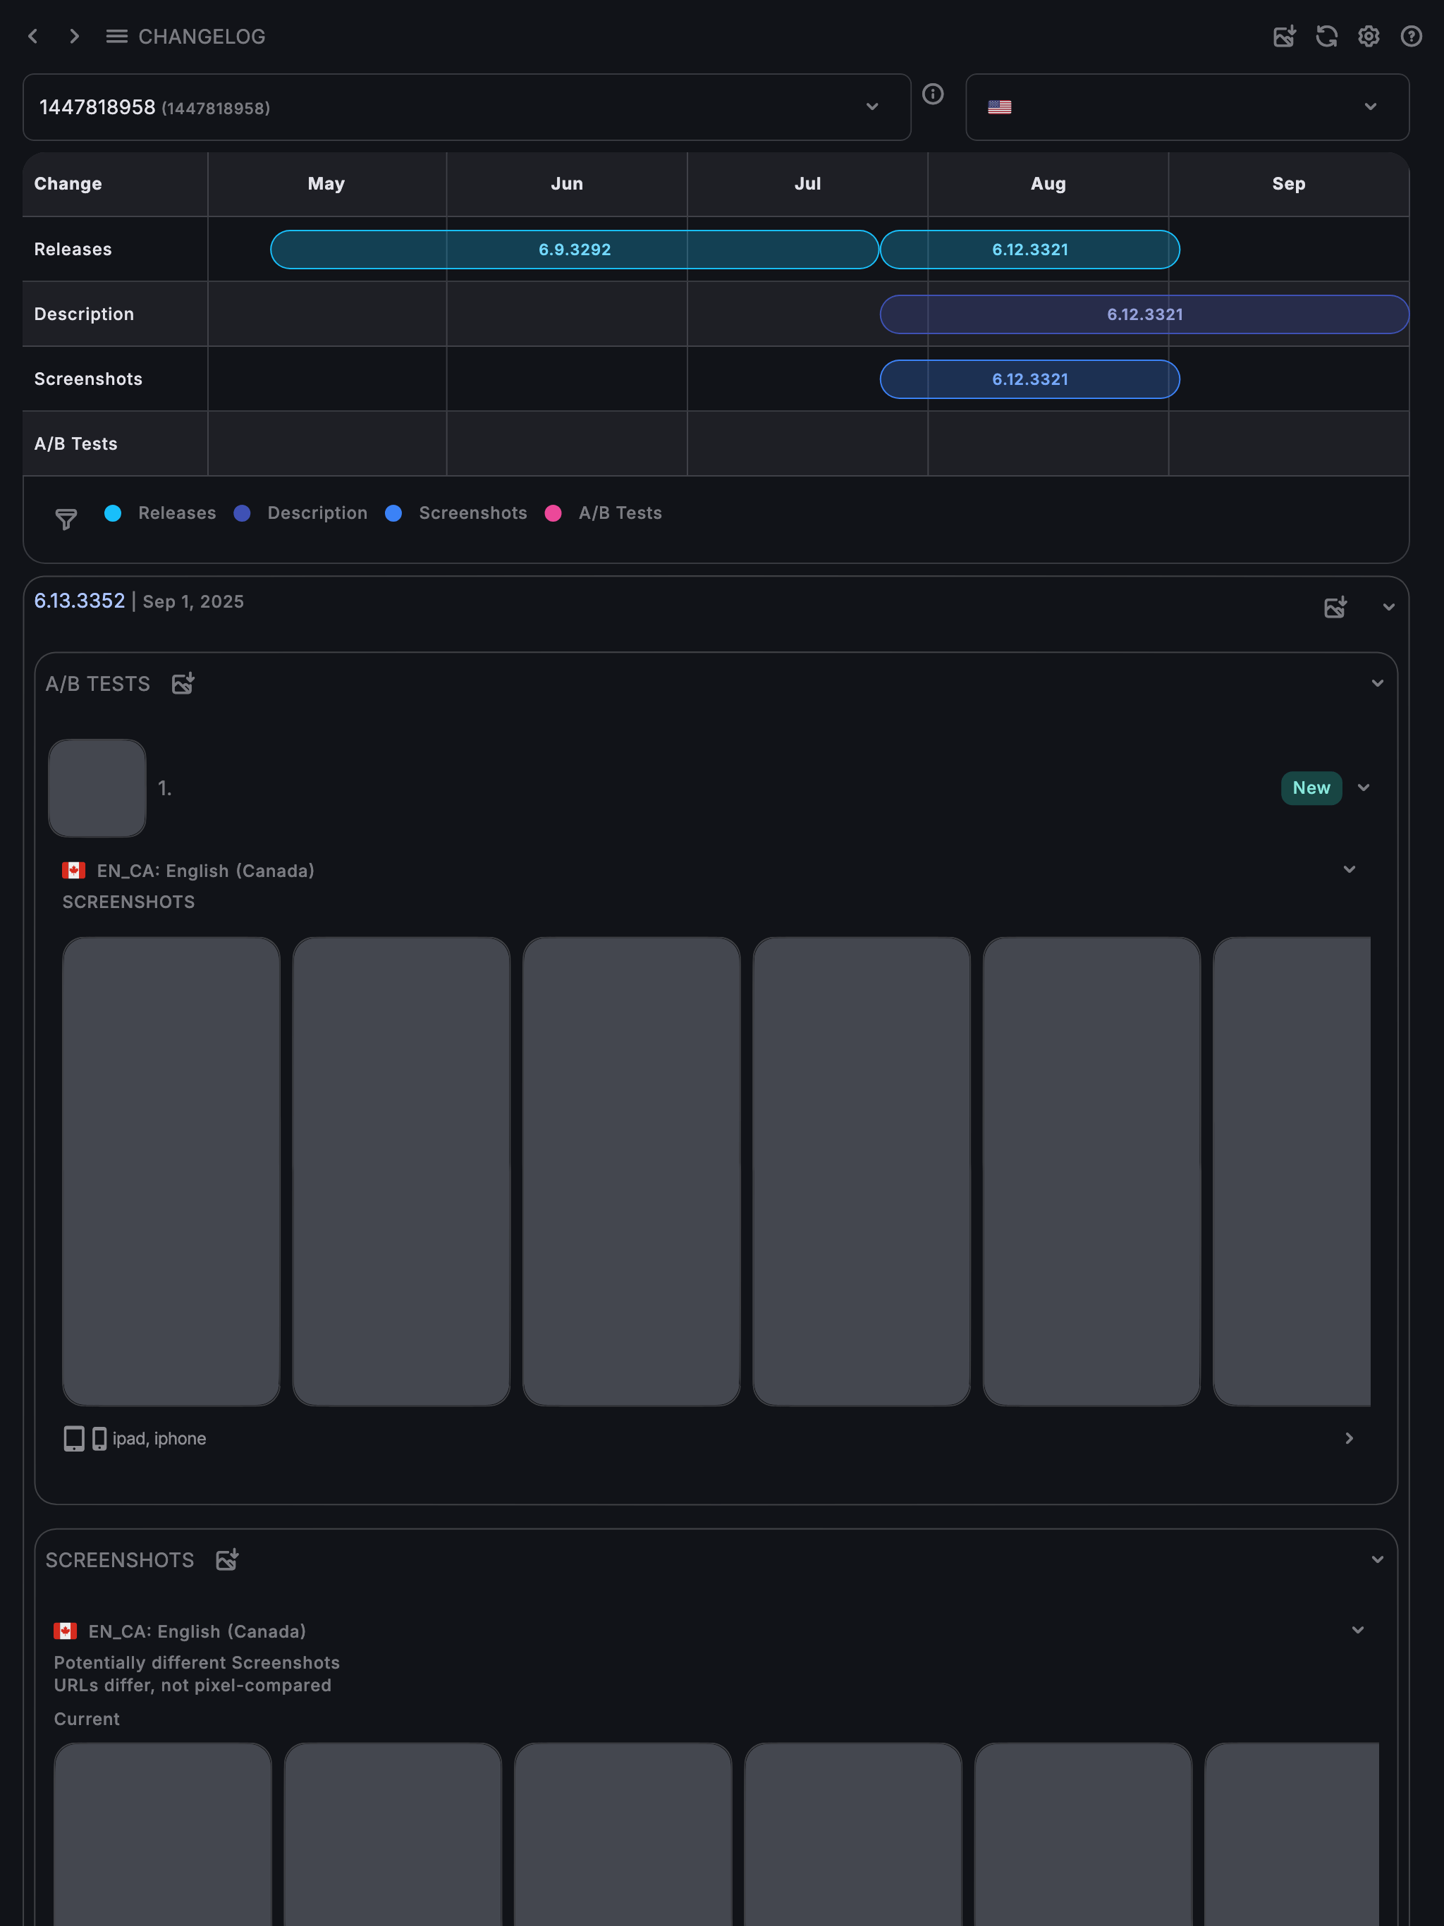
Task: Go back with the left arrow
Action: [x=33, y=36]
